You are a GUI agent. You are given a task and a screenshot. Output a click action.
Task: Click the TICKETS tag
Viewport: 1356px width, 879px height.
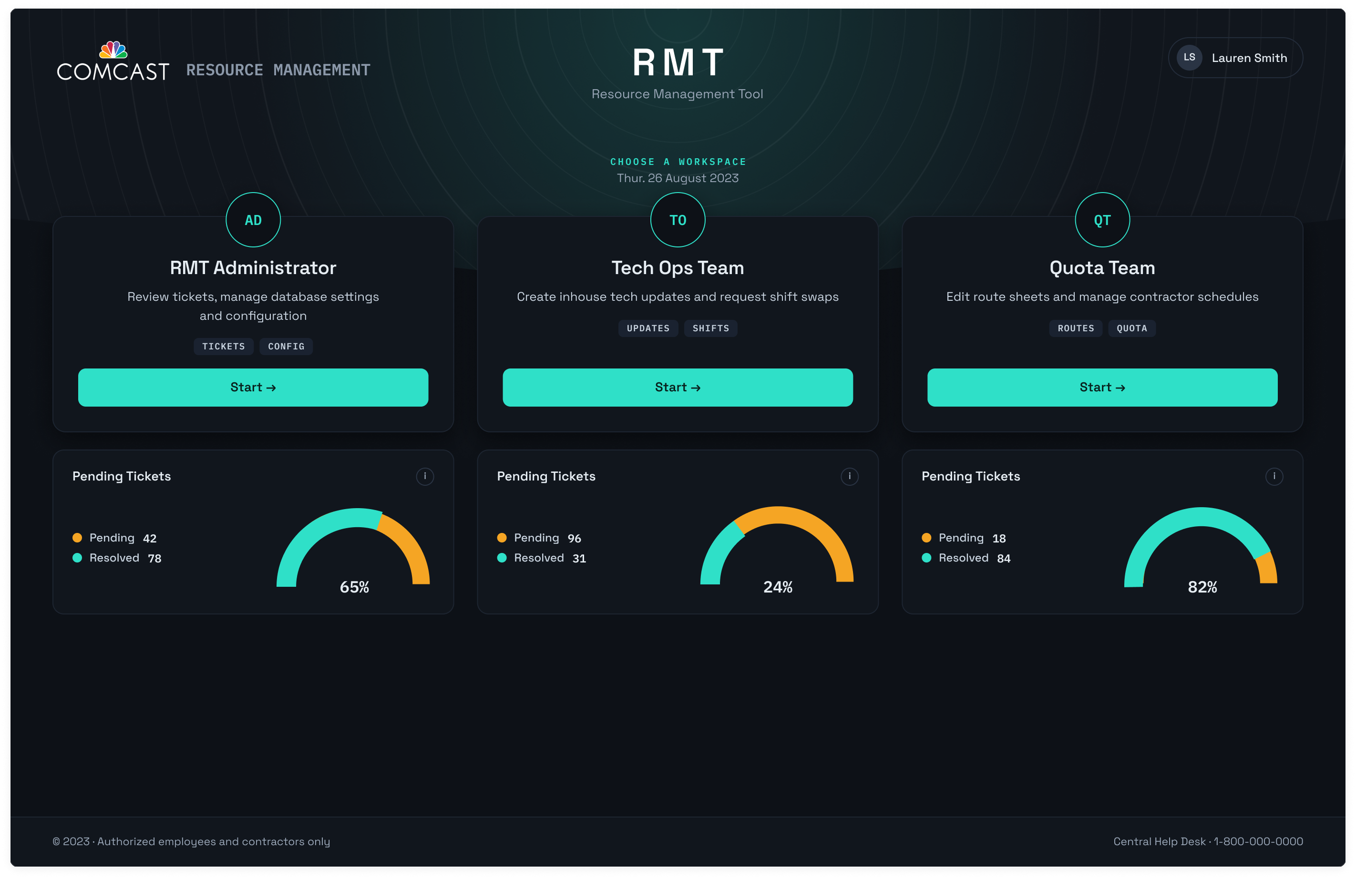tap(223, 347)
